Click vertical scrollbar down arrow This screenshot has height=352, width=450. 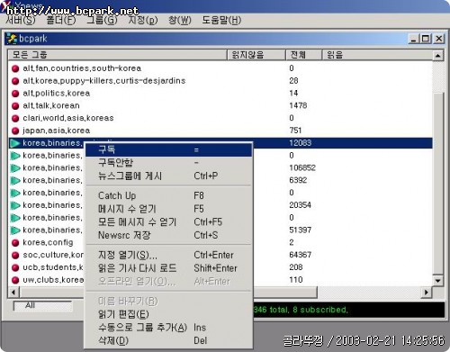(x=438, y=281)
